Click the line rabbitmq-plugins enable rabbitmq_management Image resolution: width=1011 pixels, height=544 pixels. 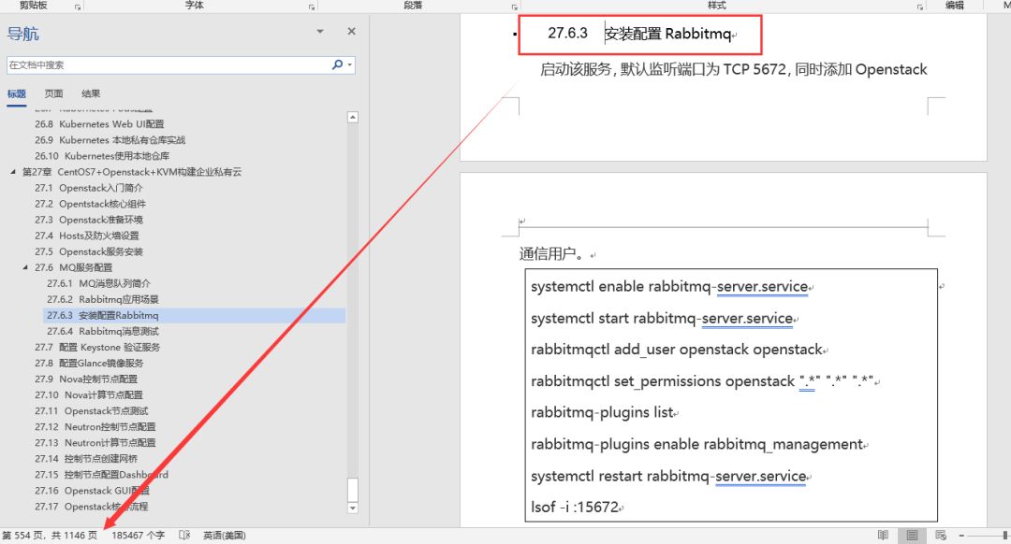coord(696,445)
